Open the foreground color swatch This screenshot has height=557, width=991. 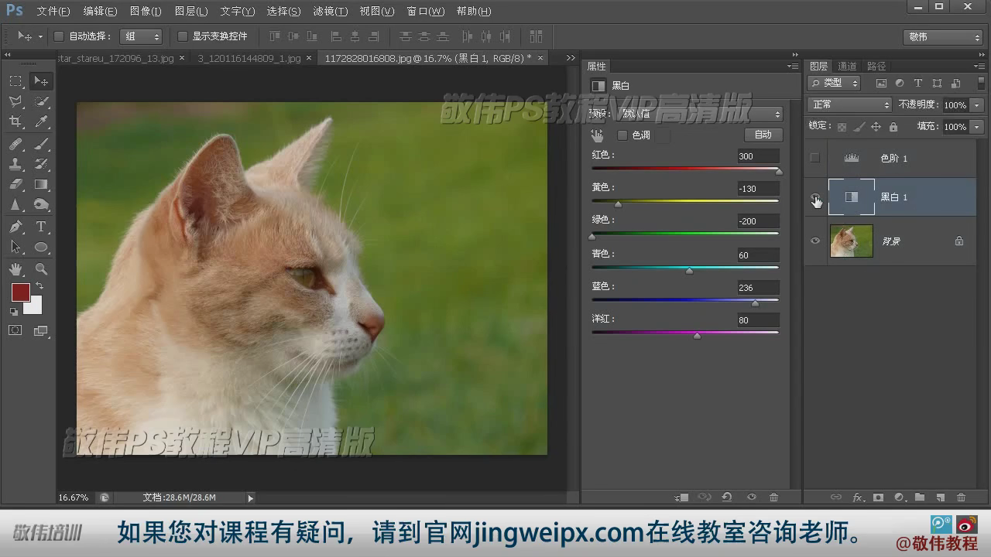click(x=20, y=292)
